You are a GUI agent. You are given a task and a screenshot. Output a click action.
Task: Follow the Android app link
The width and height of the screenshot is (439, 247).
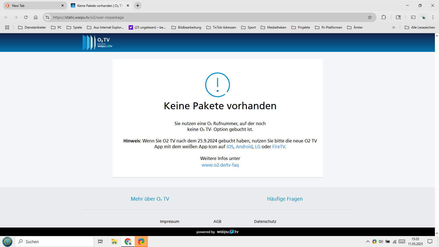point(244,147)
